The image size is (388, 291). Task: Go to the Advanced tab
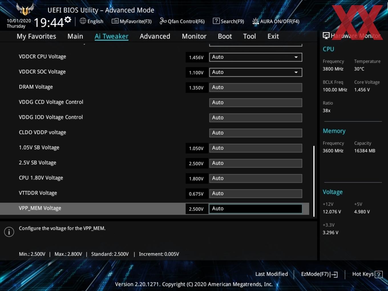click(155, 36)
